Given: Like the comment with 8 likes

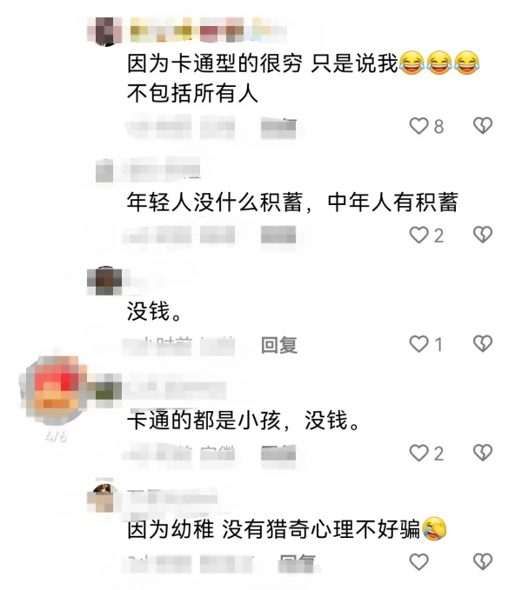Looking at the screenshot, I should tap(418, 126).
